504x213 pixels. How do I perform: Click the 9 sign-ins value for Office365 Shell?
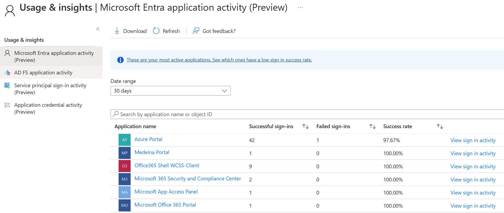coord(250,166)
